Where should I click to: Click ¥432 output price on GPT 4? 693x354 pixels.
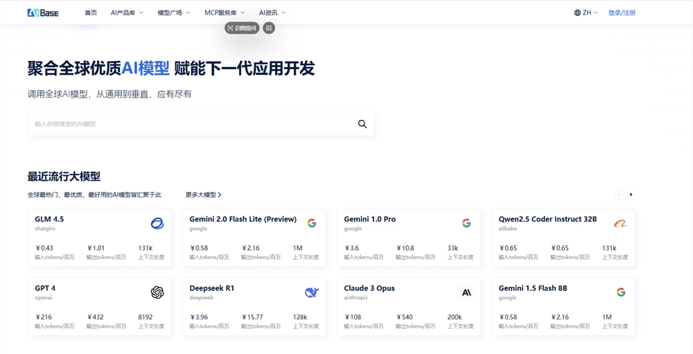[96, 317]
